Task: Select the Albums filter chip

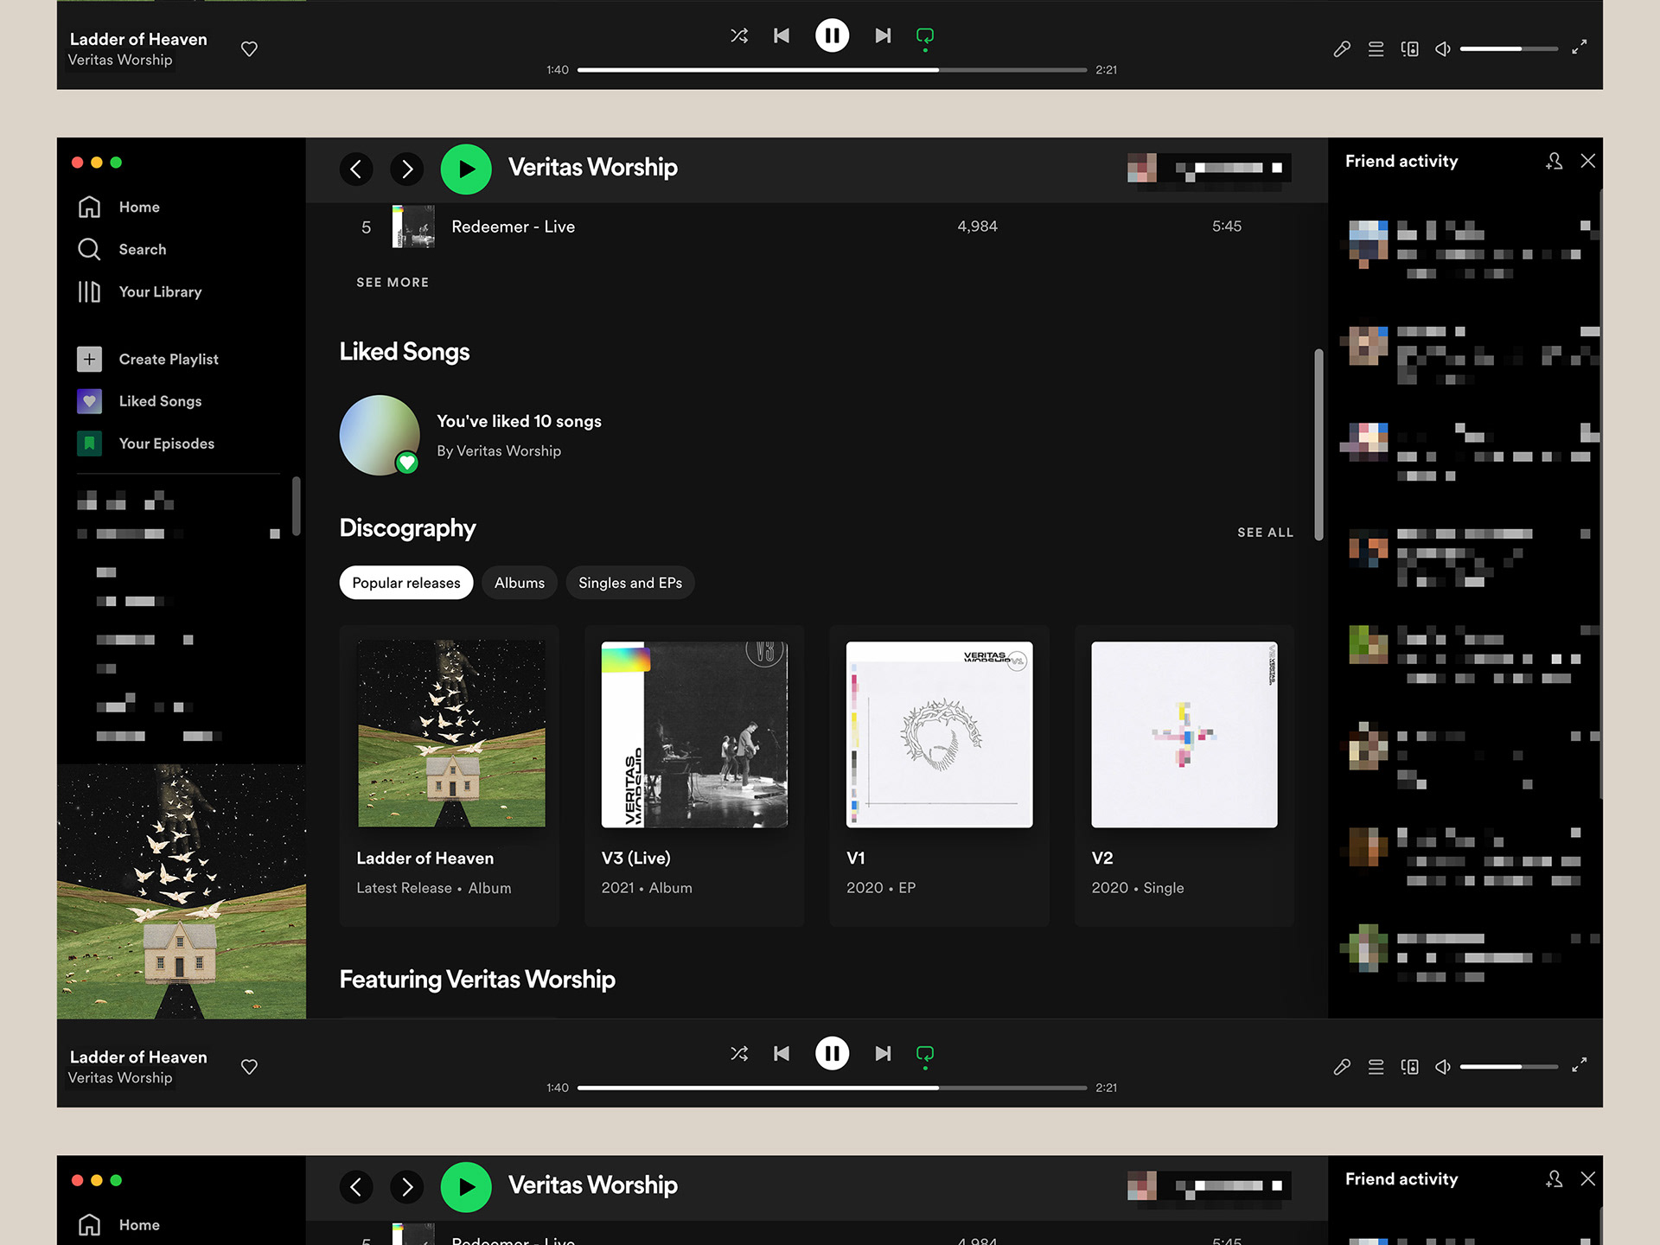Action: point(520,583)
